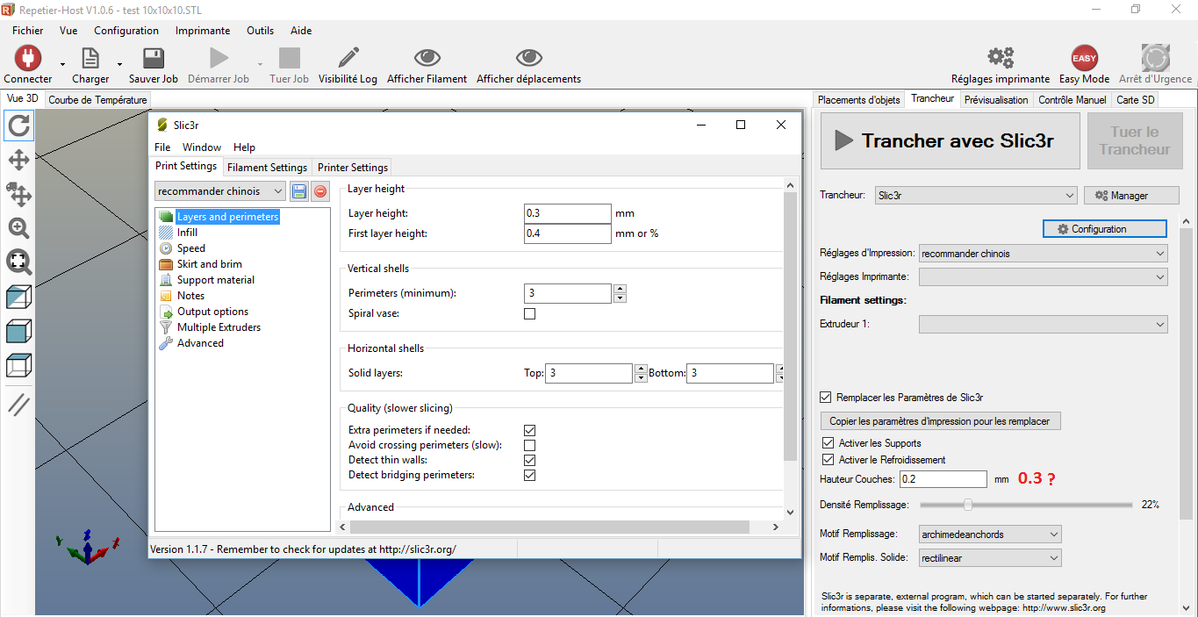Open Réglages imprimante gears icon
Viewport: 1198px width, 617px height.
[1001, 58]
